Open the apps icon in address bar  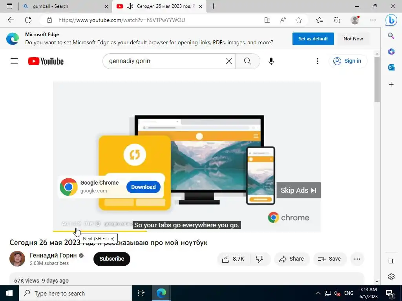(x=267, y=20)
